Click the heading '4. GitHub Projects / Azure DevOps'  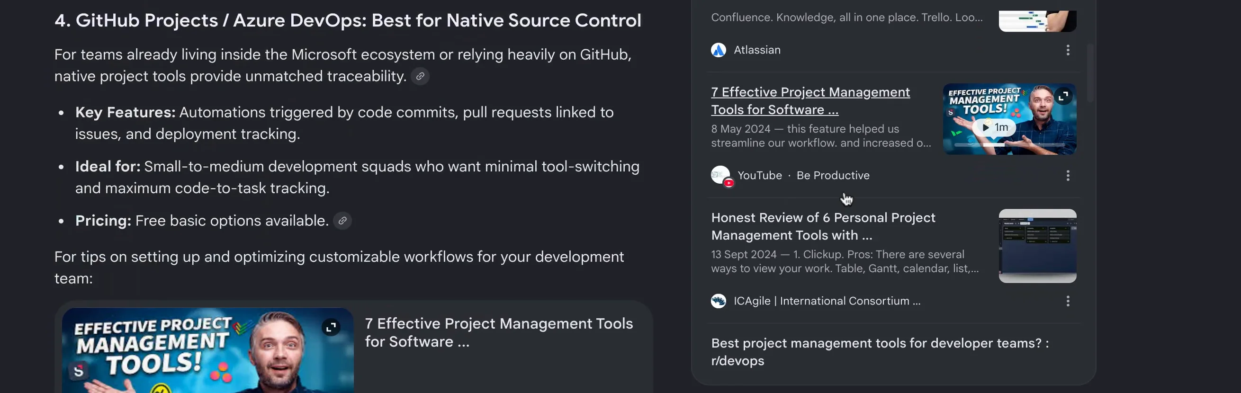[347, 20]
